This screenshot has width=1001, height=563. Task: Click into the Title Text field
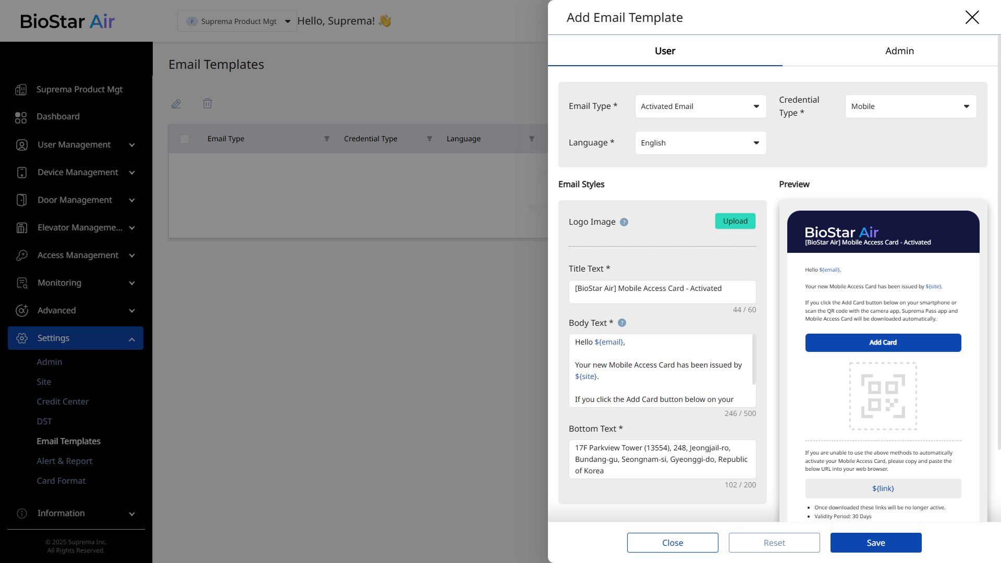click(662, 292)
